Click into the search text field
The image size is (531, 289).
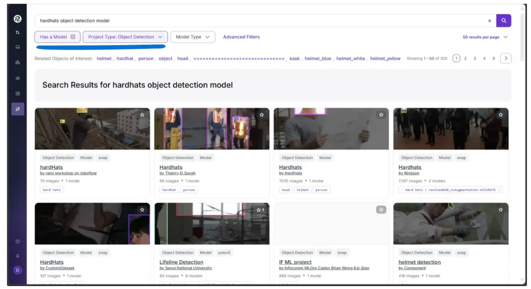click(x=256, y=21)
